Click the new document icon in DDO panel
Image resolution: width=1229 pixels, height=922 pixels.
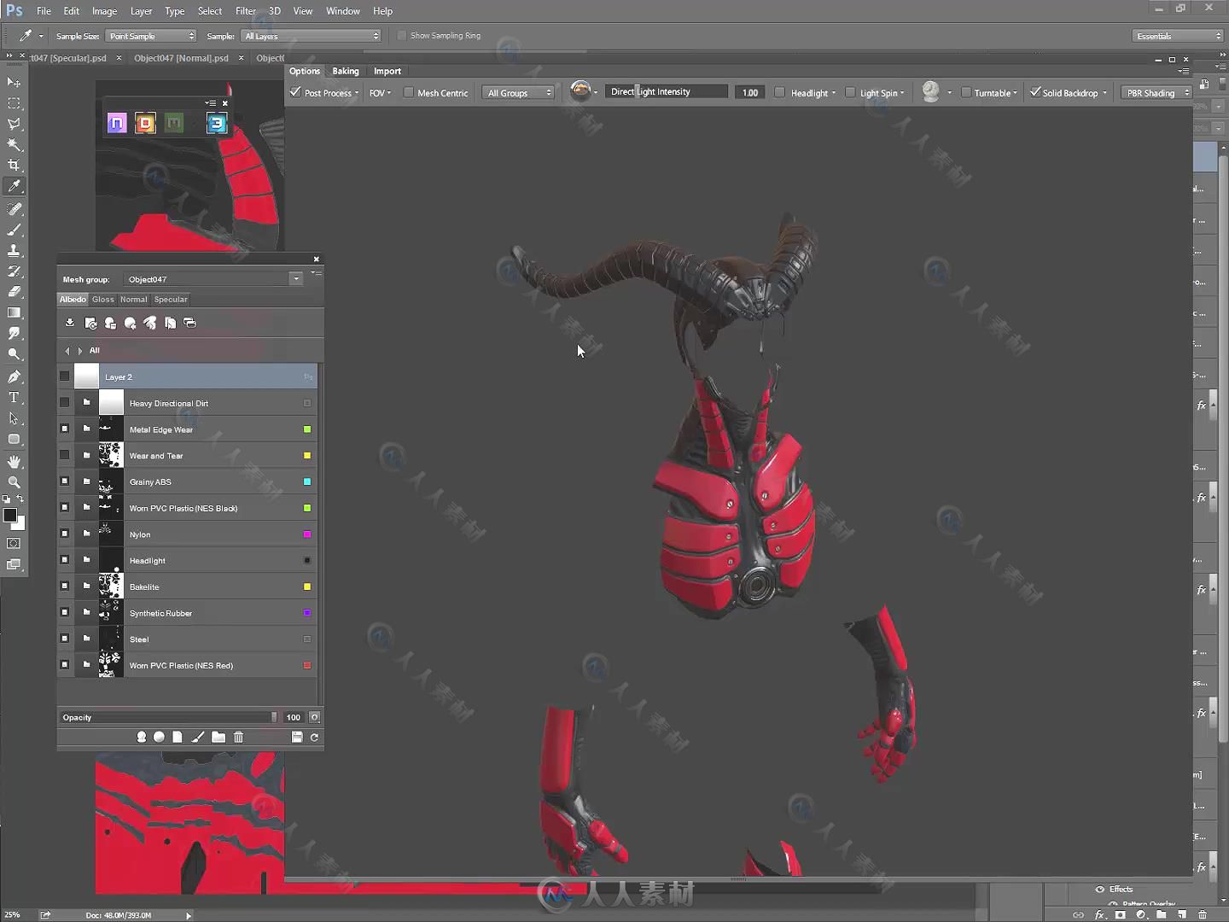pyautogui.click(x=178, y=737)
